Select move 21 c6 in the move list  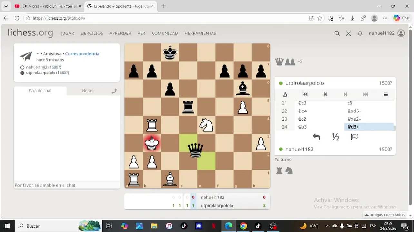pos(369,103)
